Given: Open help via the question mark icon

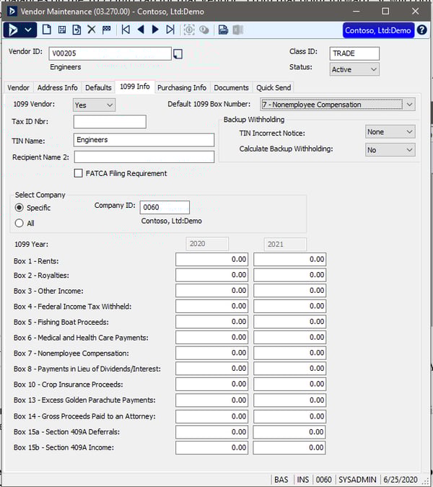Looking at the screenshot, I should point(422,30).
